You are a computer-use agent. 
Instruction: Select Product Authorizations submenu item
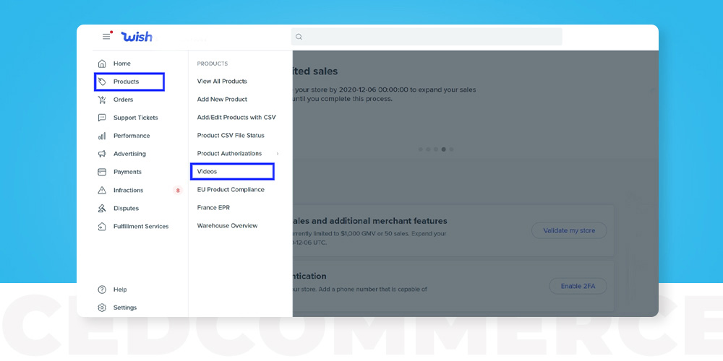coord(229,153)
